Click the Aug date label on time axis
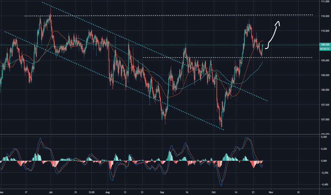The image size is (331, 195). tap(108, 192)
